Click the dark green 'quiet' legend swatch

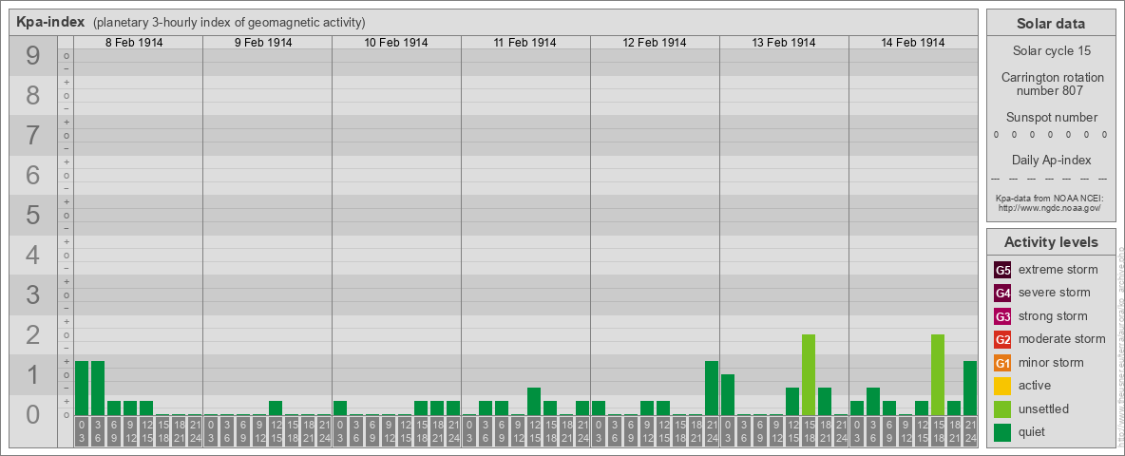[1002, 431]
